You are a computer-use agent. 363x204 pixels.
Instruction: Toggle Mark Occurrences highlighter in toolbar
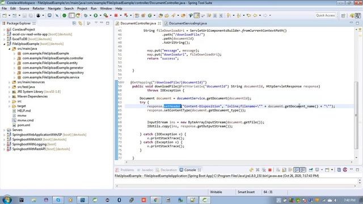point(197,15)
